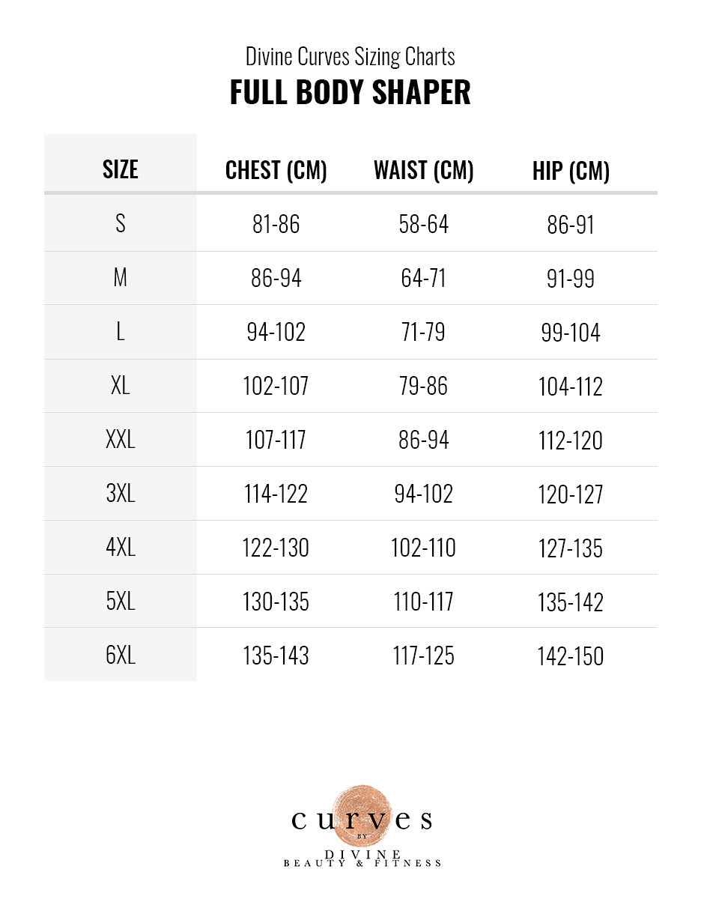Select the HIP (CM) column header
Image resolution: width=701 pixels, height=899 pixels.
[x=571, y=171]
